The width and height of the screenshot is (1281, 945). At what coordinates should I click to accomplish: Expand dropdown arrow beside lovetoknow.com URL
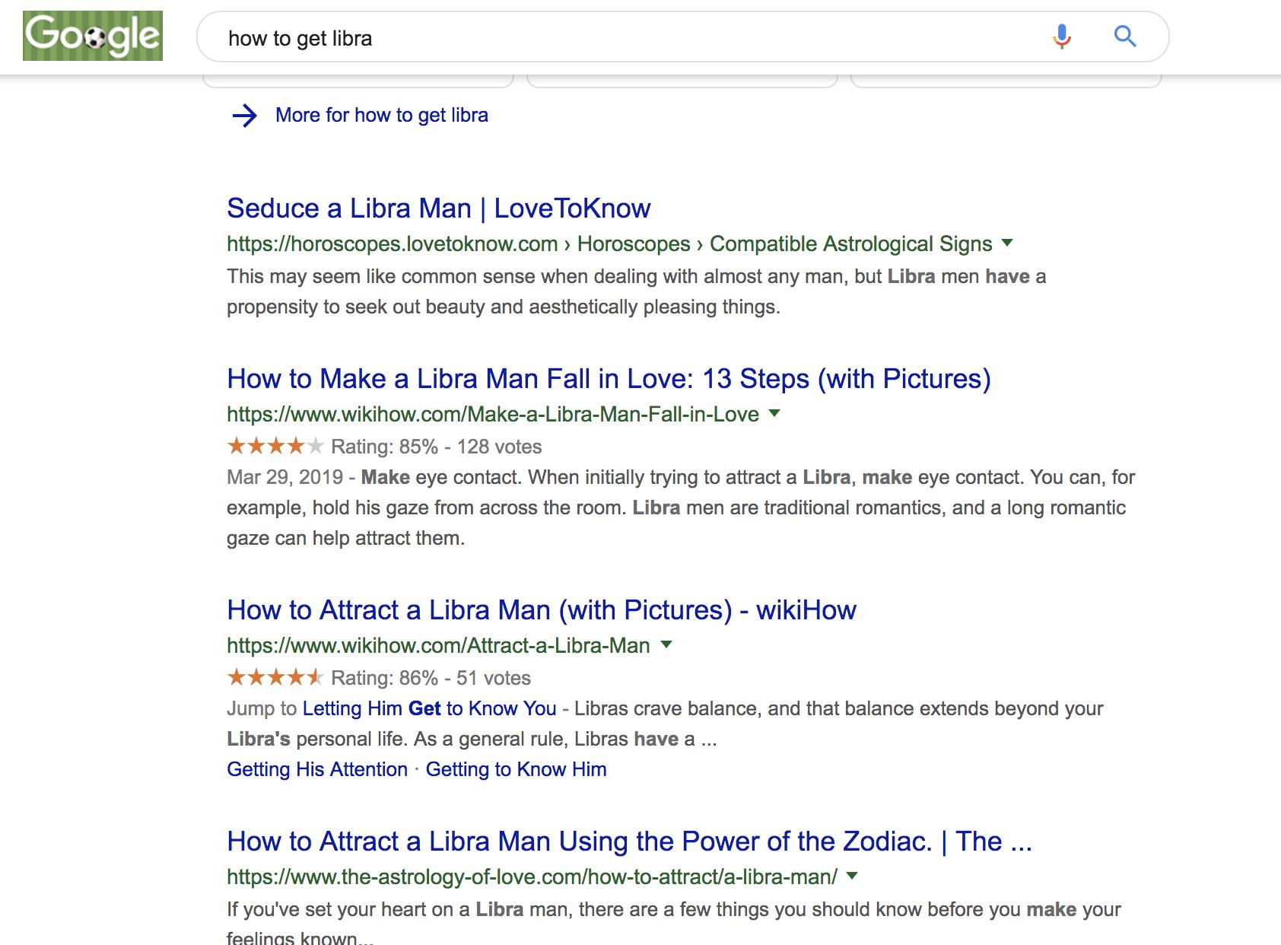[1008, 243]
